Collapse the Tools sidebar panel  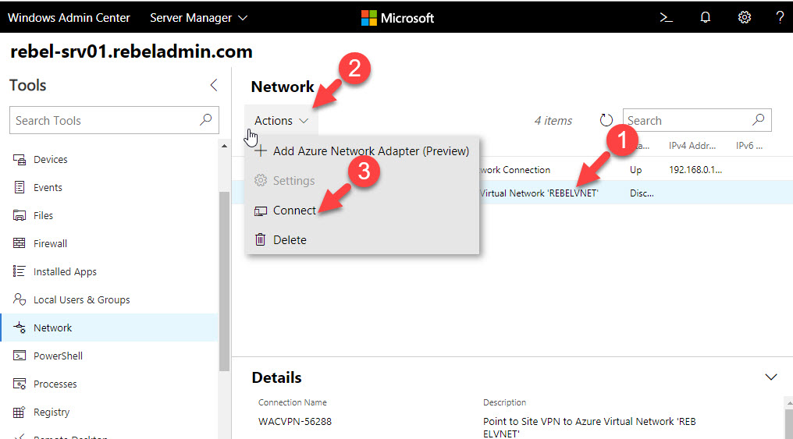pos(214,86)
